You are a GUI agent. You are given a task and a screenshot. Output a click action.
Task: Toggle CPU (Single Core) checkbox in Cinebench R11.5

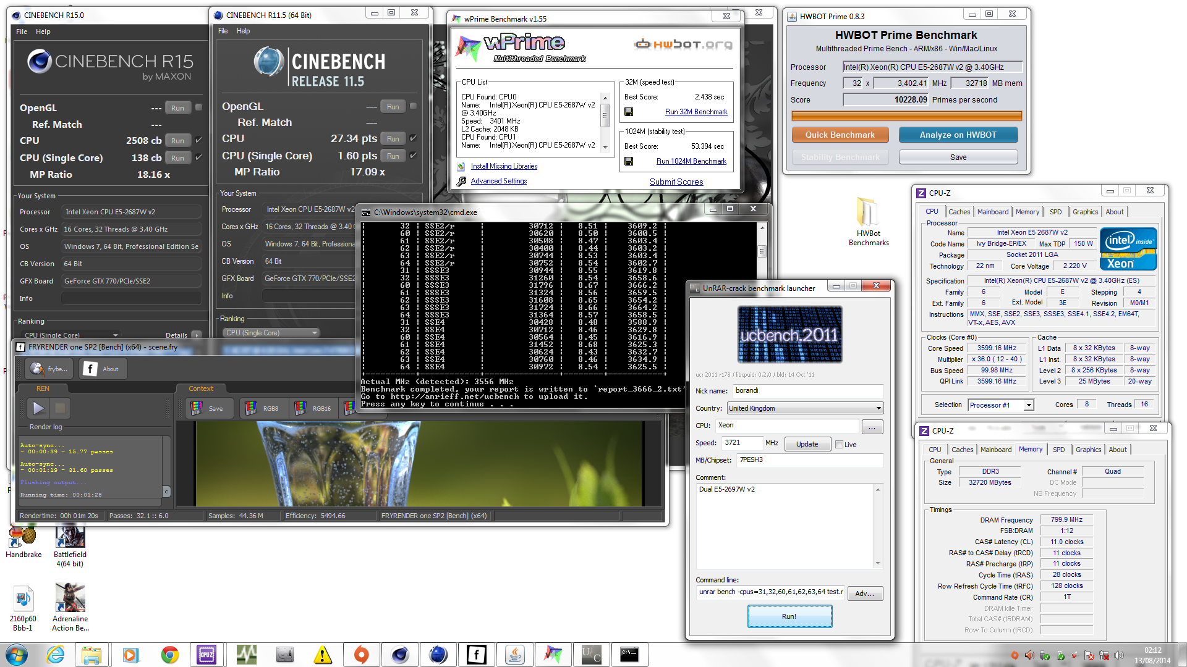coord(414,156)
